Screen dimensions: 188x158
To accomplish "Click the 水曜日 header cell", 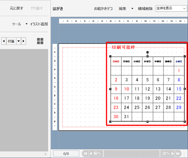I will (147, 61).
